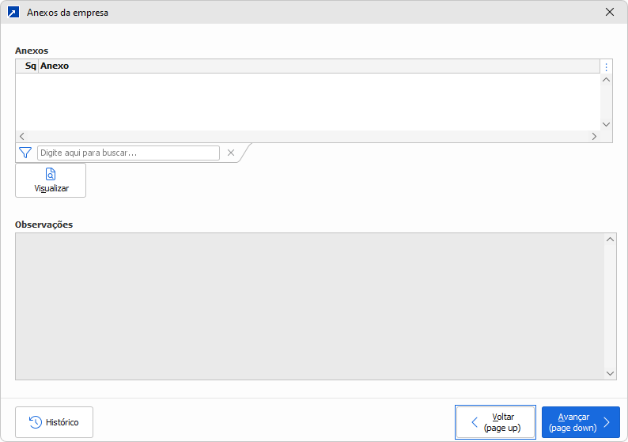Close the Anexos da empresa window

[x=610, y=13]
